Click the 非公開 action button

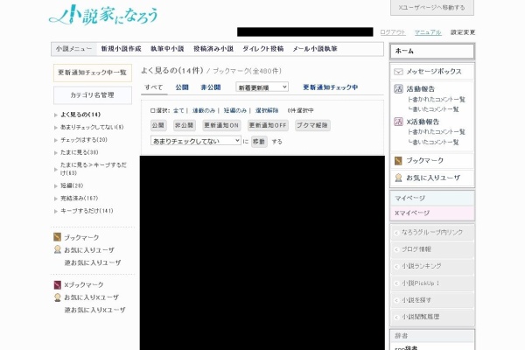[x=185, y=125]
